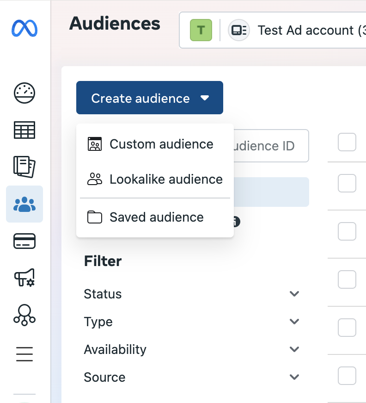Click the Type filter label
Image resolution: width=366 pixels, height=403 pixels.
tap(98, 322)
